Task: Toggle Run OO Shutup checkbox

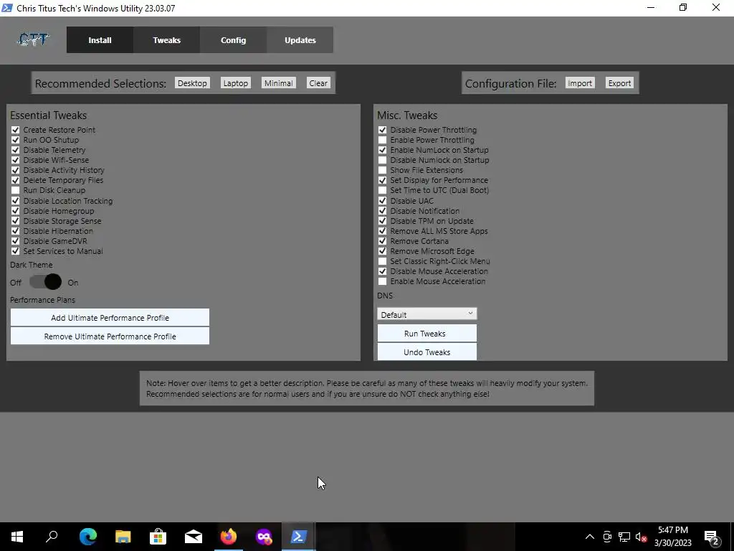Action: coord(16,140)
